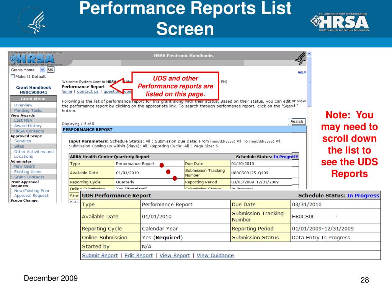Image resolution: width=392 pixels, height=294 pixels.
Task: Click the UDS Performance Report title
Action: click(116, 196)
